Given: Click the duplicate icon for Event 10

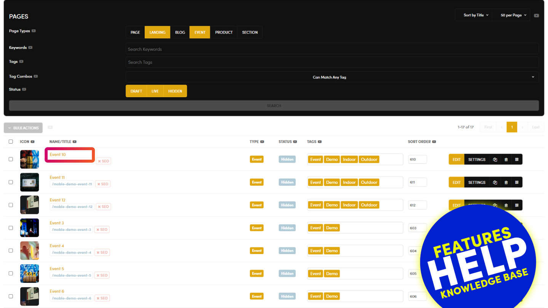Looking at the screenshot, I should tap(495, 160).
